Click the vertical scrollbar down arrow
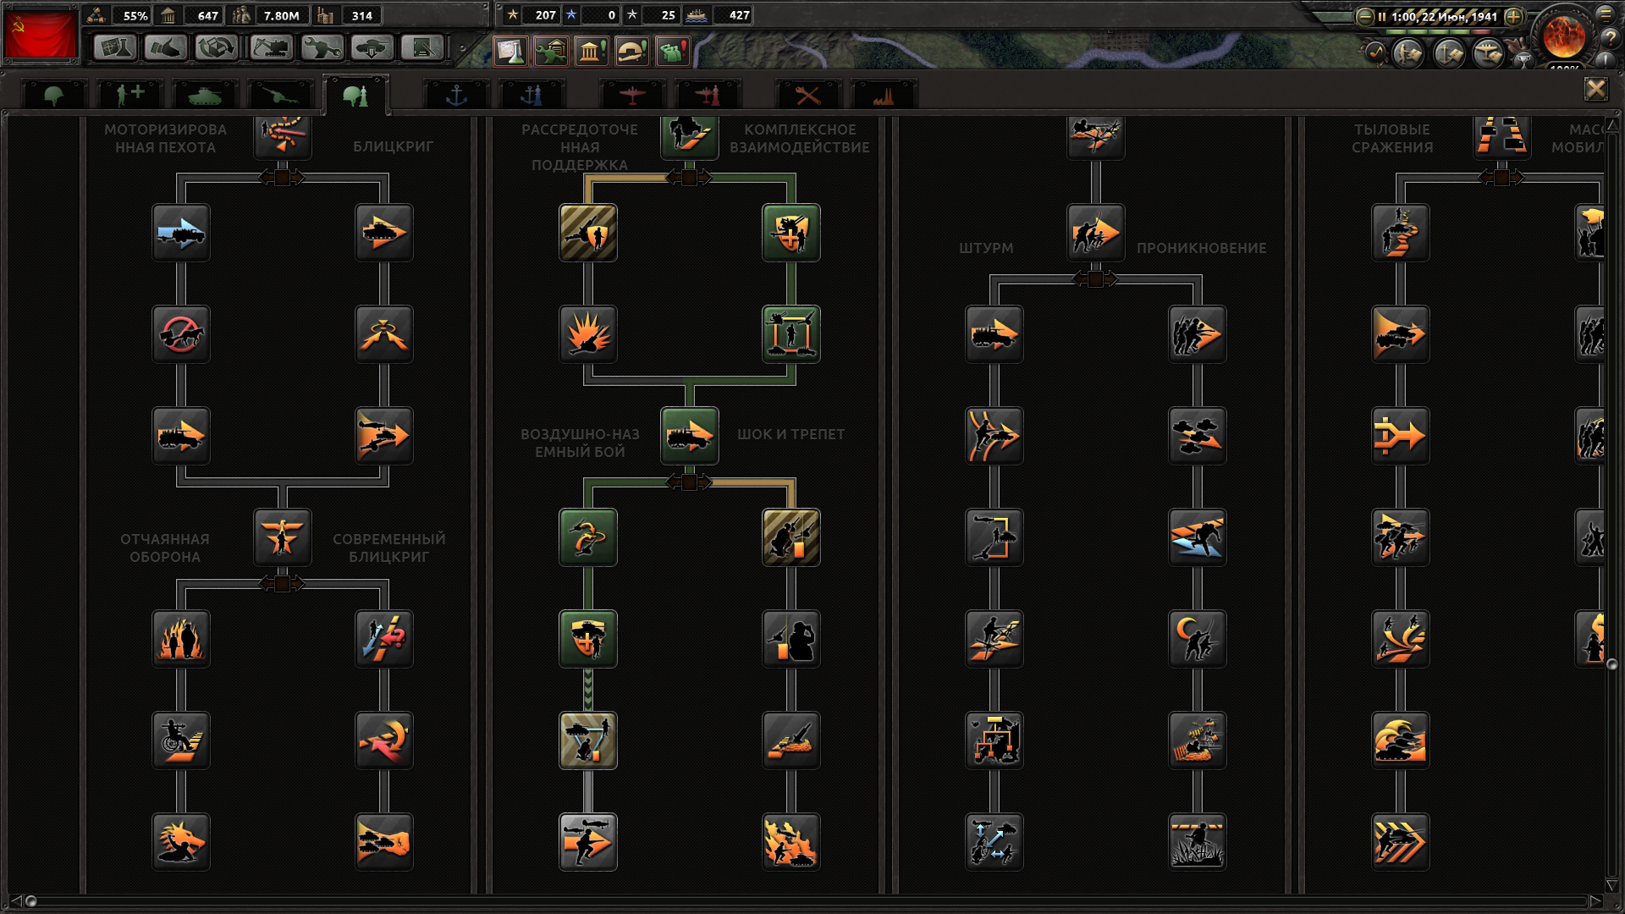This screenshot has height=914, width=1625. [1612, 886]
